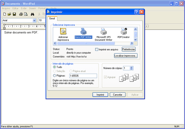
Task: Click the 'Pronto' status text
Action: pos(70,49)
